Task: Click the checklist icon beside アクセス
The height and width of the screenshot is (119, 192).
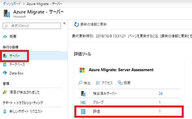Action: [98, 83]
